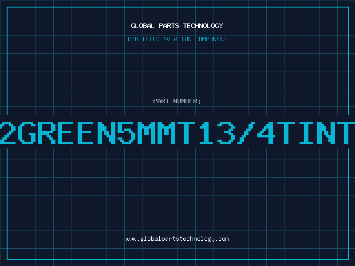Select the CERTIFIED AVIATION COMPONENT subtitle

(x=177, y=39)
